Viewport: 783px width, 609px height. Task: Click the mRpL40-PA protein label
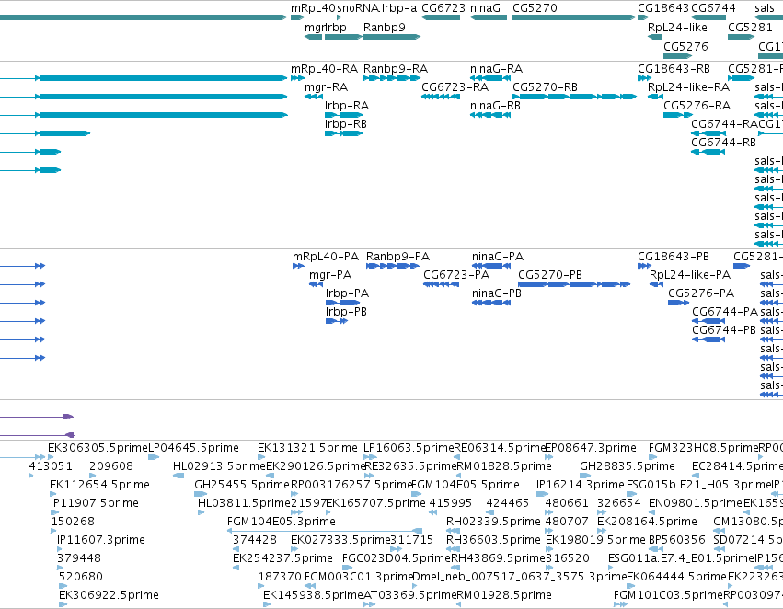coord(326,257)
